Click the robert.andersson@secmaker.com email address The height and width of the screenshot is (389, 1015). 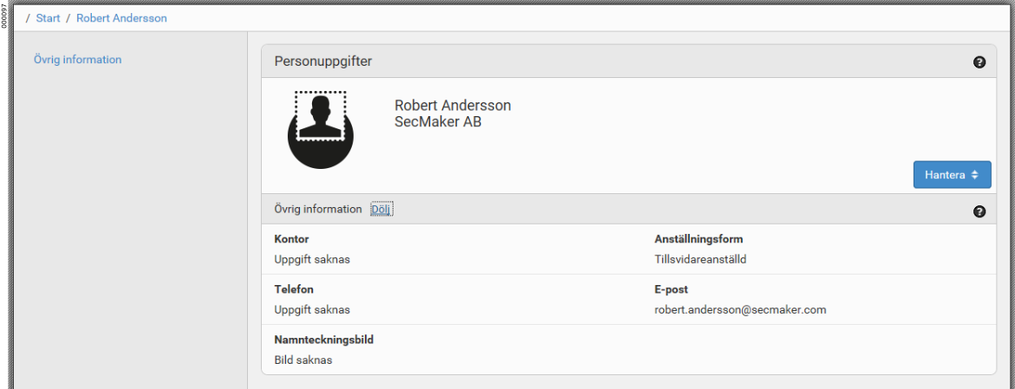(x=740, y=309)
